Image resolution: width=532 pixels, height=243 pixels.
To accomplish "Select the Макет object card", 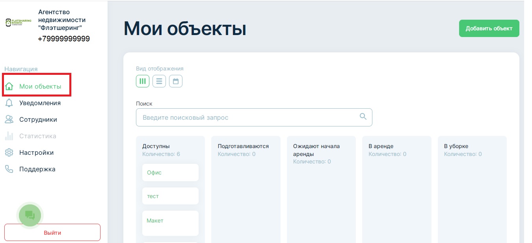I will [170, 223].
